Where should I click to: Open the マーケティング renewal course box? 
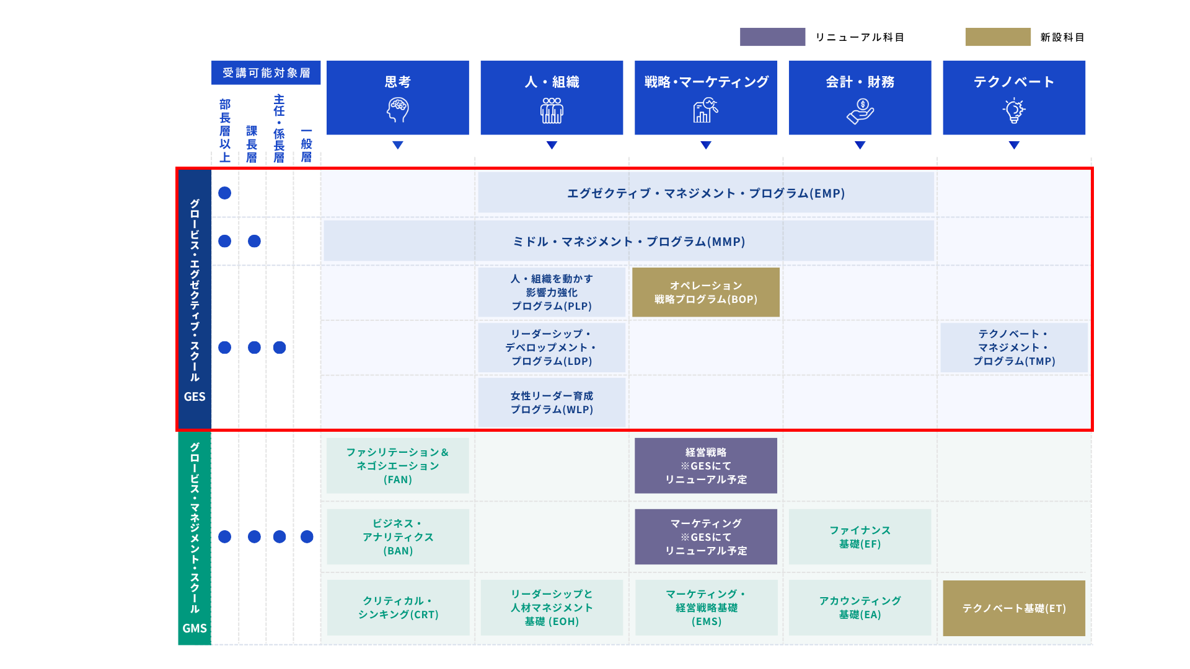click(706, 536)
